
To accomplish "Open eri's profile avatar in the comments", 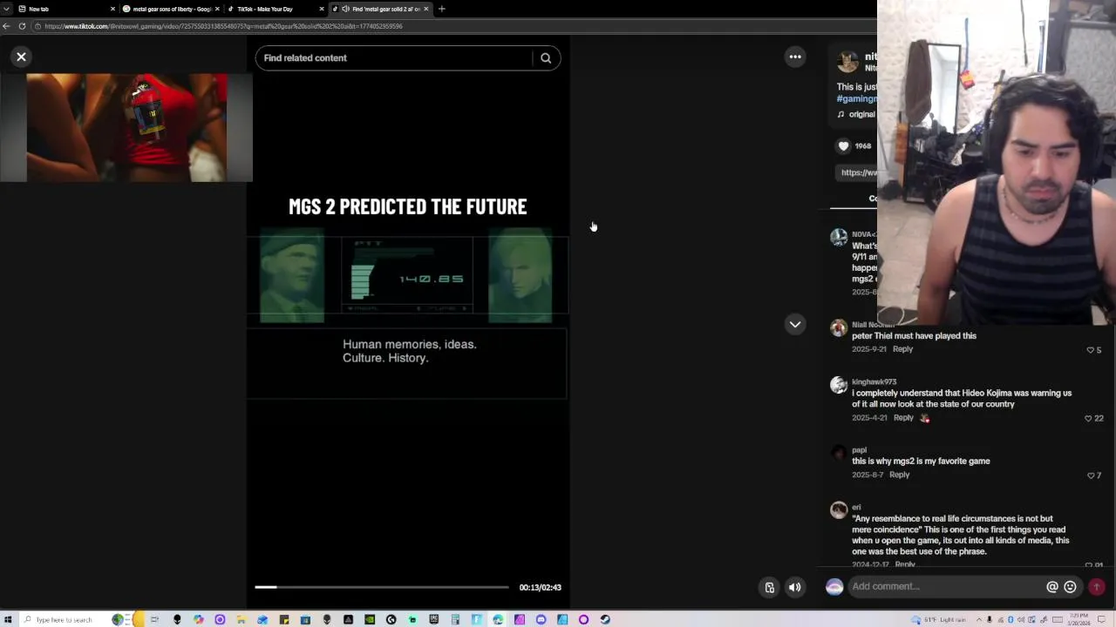I will coord(839,510).
